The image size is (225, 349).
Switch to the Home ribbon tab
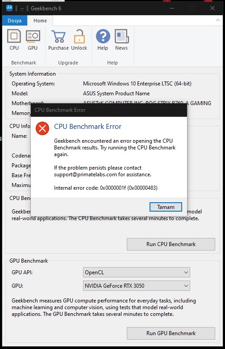(40, 21)
